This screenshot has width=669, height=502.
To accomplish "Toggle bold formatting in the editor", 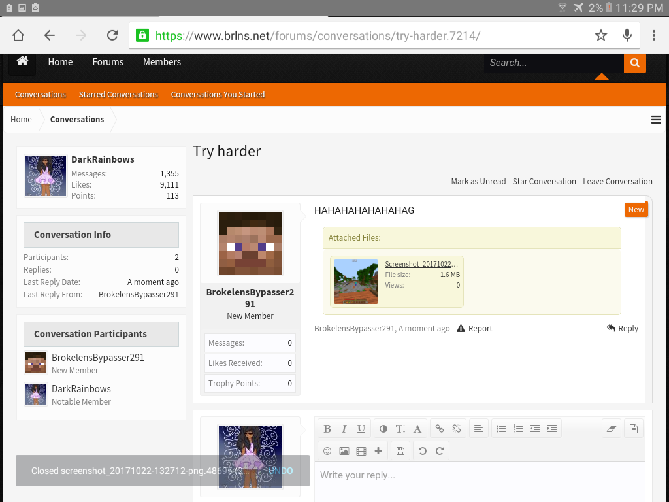I will tap(327, 429).
